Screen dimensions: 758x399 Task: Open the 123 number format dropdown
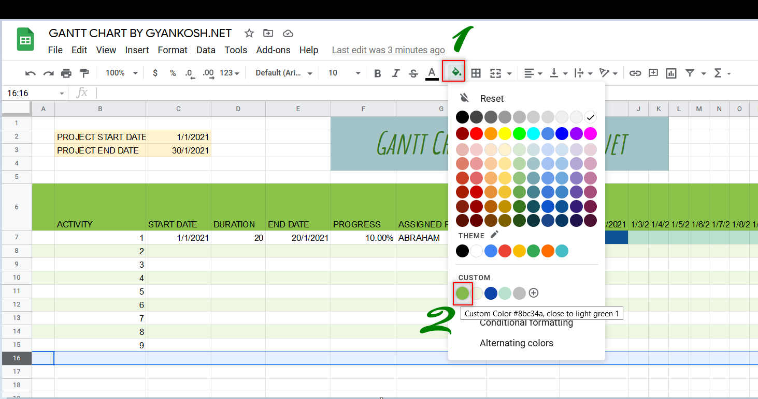(230, 73)
